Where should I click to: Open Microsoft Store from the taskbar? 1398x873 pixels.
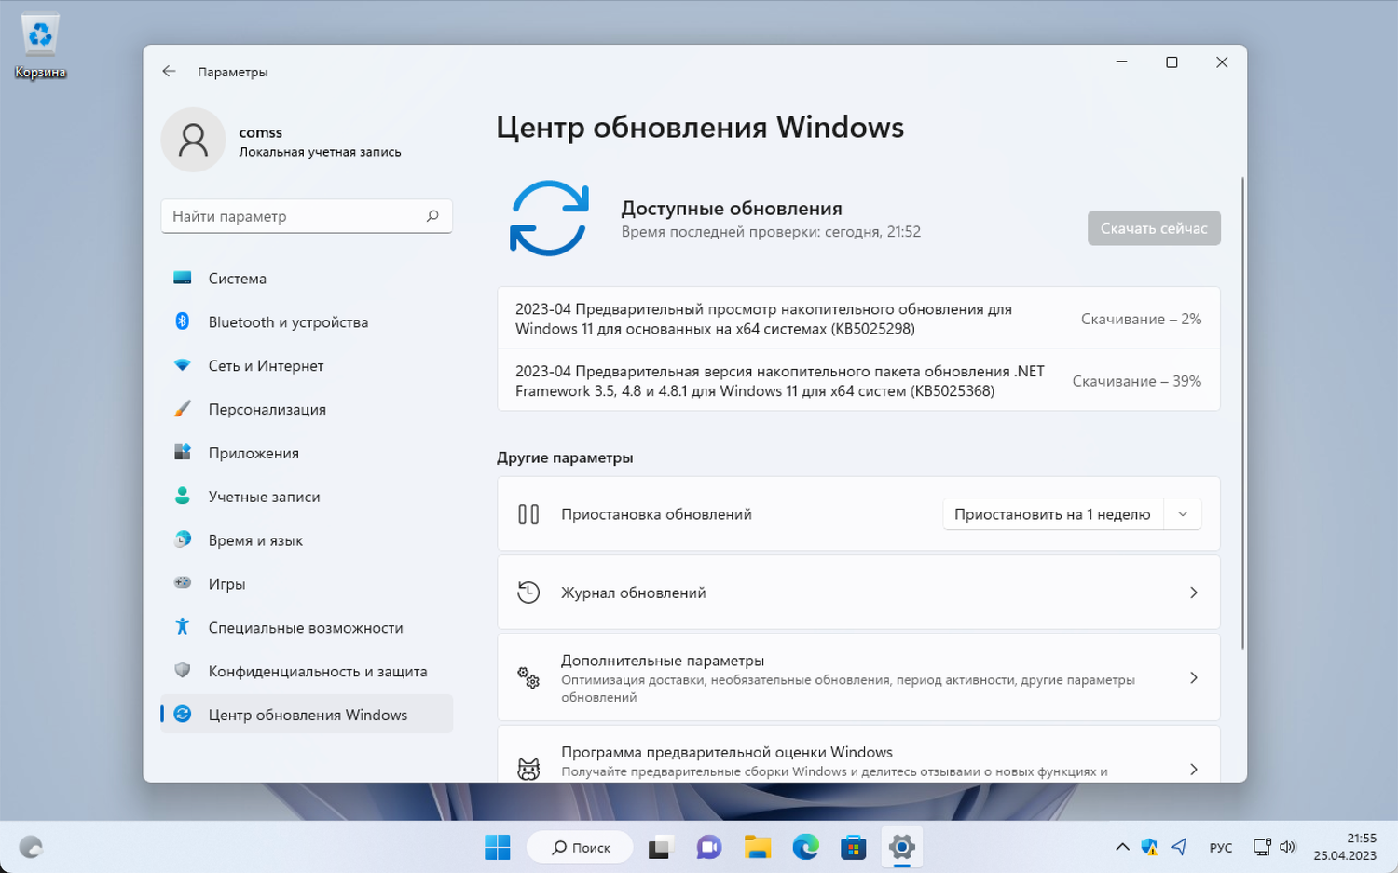[x=854, y=847]
